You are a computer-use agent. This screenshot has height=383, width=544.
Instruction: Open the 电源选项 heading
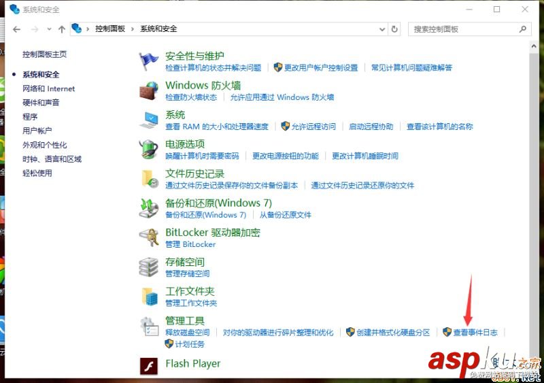pos(184,144)
